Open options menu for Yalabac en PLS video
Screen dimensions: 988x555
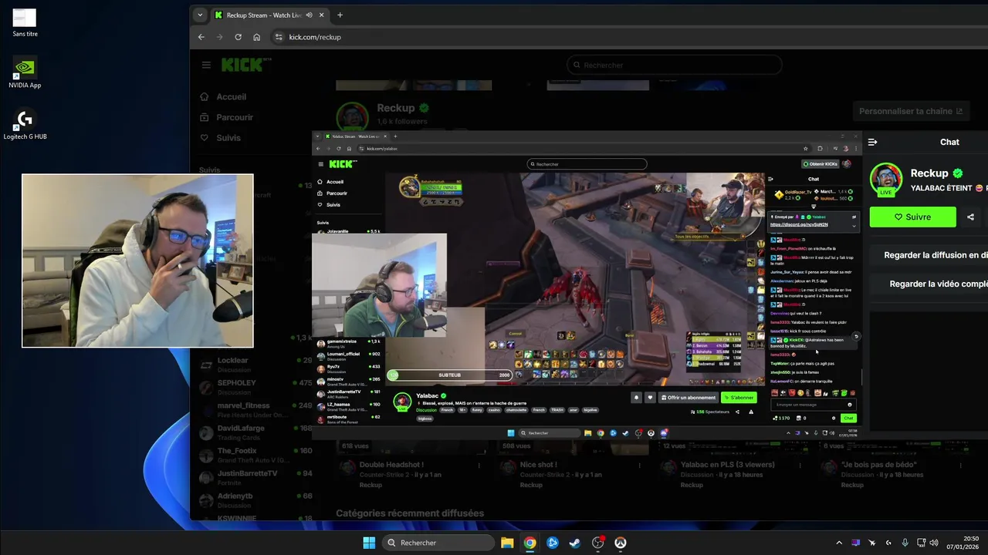pos(800,466)
